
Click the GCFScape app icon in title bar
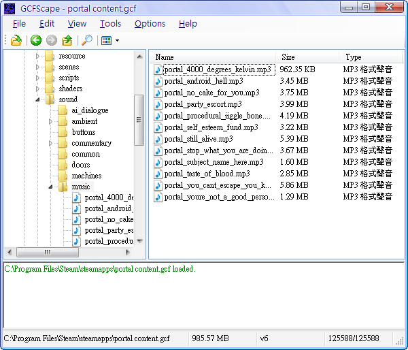(x=10, y=8)
